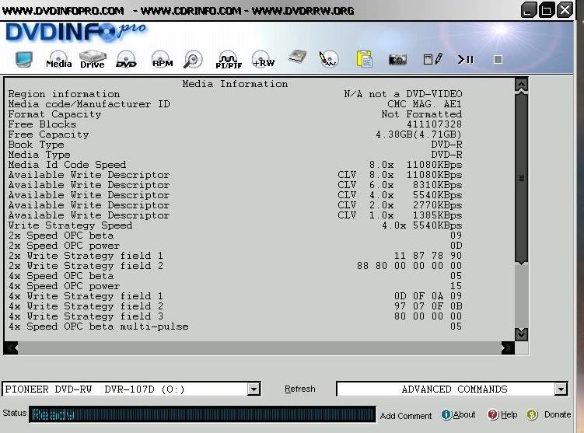Screen dimensions: 584x433
Task: Click the horizontal scroll left arrow
Action: pyautogui.click(x=11, y=348)
